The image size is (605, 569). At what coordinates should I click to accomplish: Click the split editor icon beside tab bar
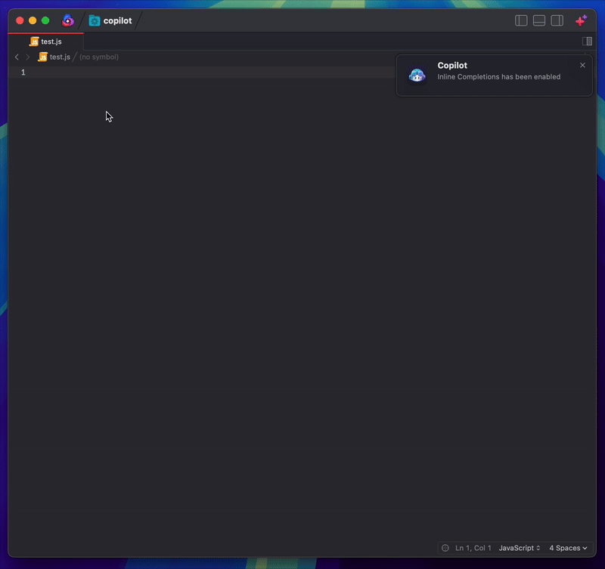click(587, 42)
